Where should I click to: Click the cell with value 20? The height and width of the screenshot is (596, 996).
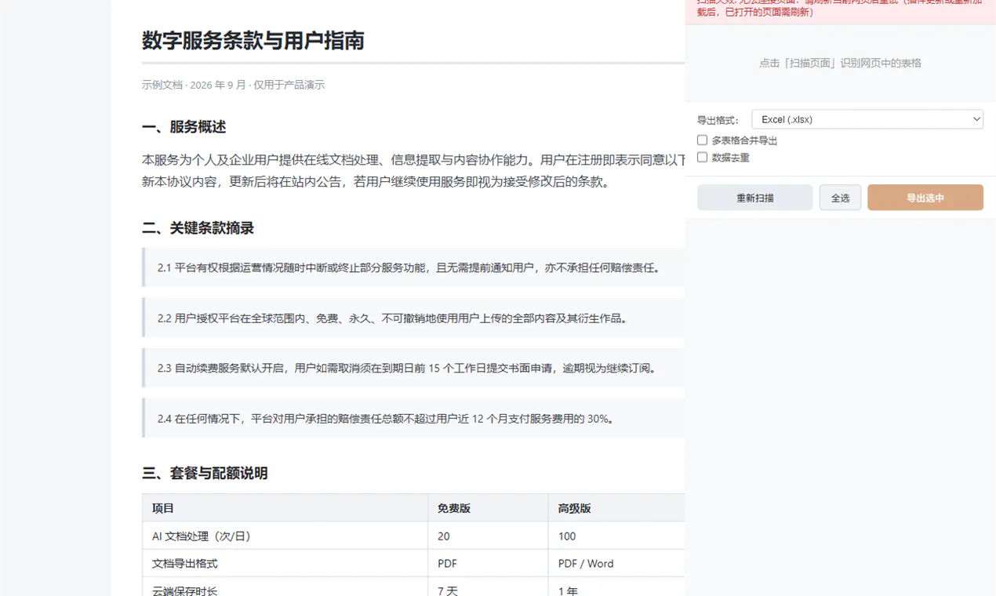pos(488,536)
